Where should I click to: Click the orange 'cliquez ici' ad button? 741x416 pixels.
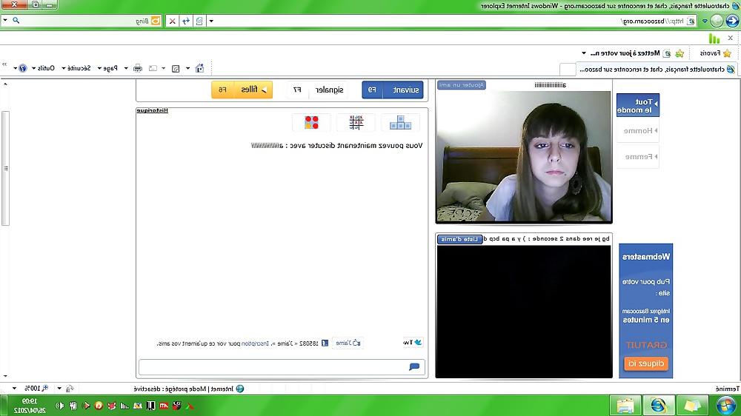coord(646,363)
